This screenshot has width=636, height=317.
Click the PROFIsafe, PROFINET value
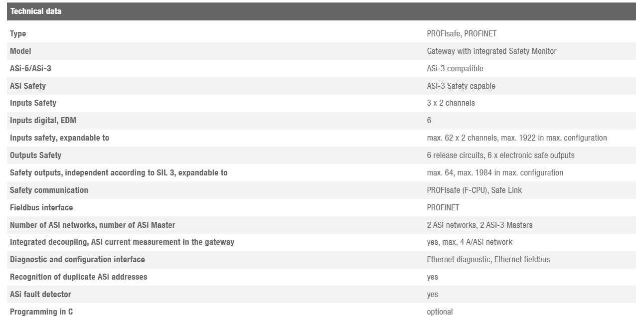pos(462,34)
